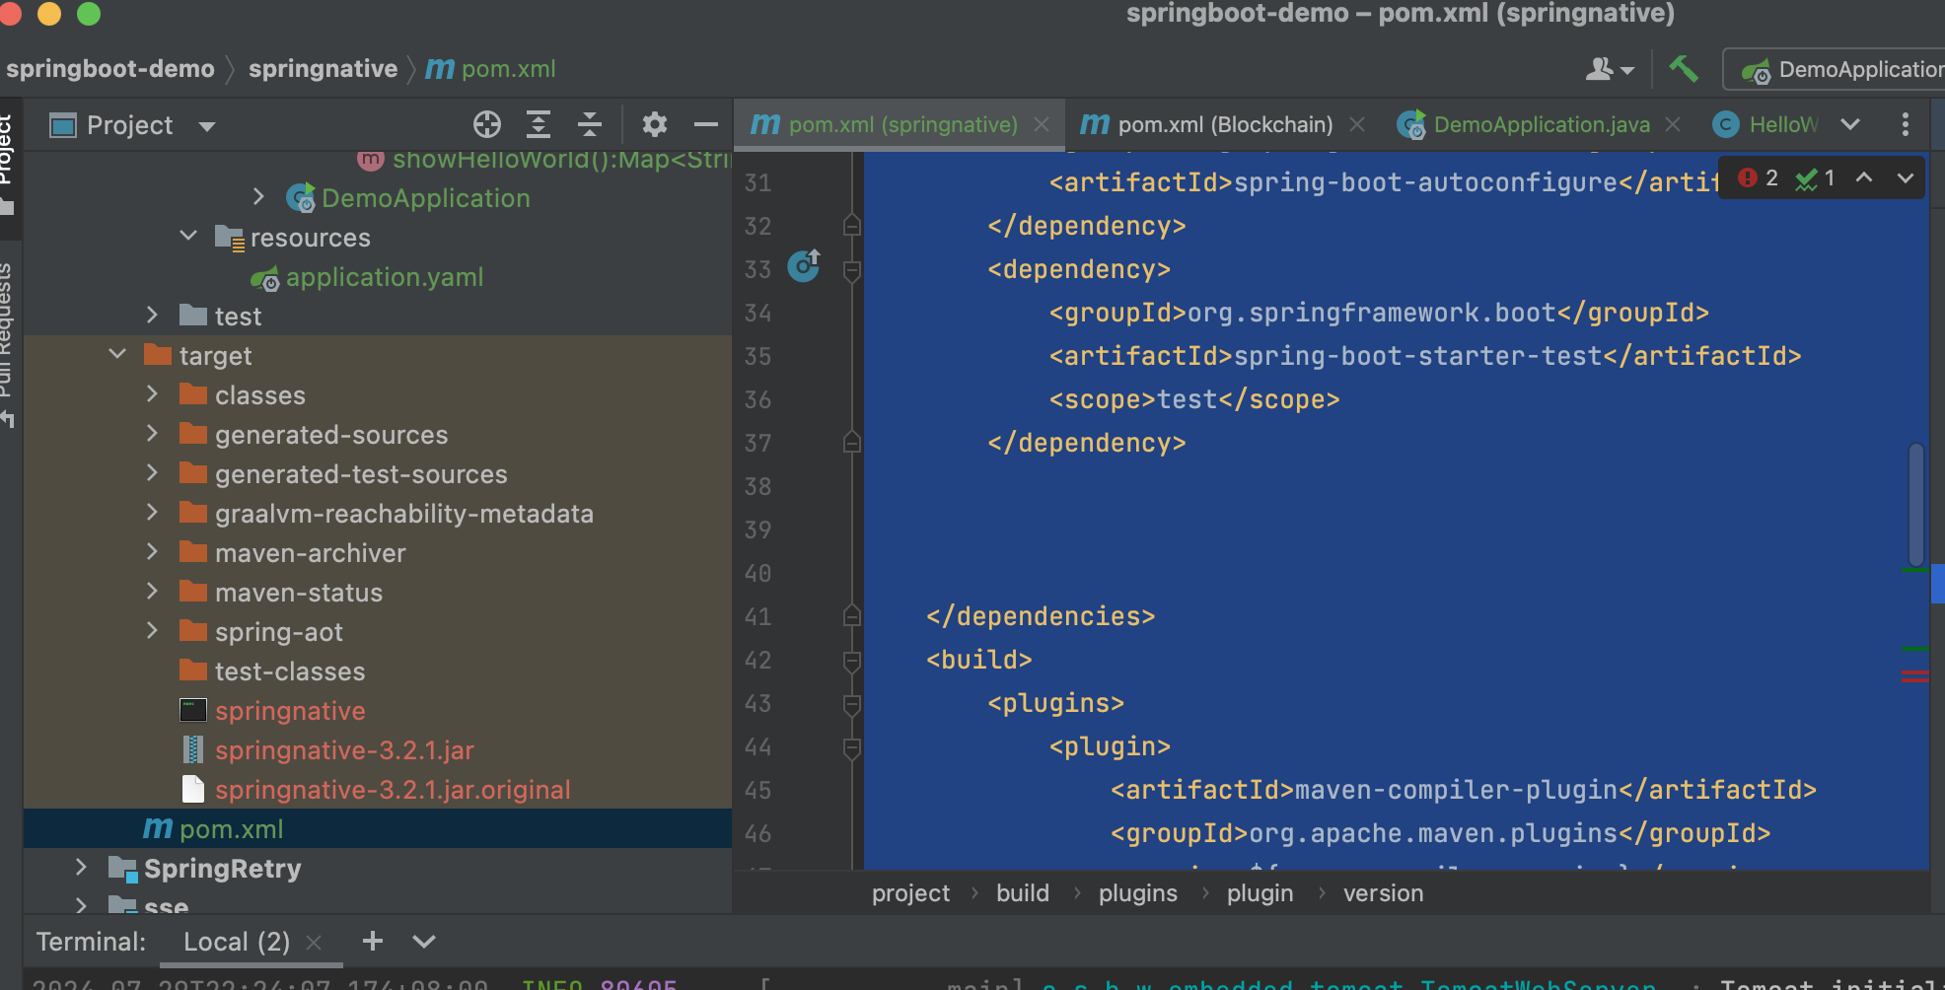1945x990 pixels.
Task: Add a new terminal session
Action: point(373,941)
